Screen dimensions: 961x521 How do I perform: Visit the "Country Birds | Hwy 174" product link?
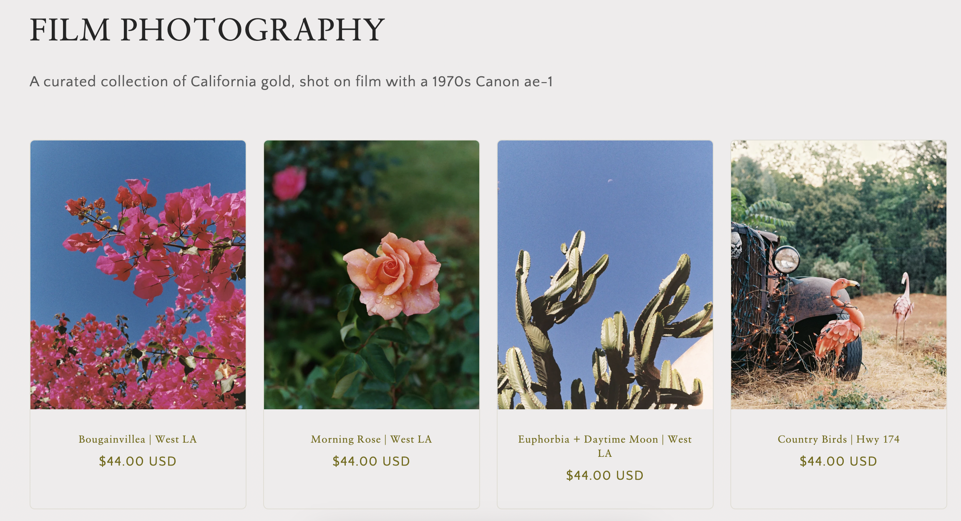(838, 439)
